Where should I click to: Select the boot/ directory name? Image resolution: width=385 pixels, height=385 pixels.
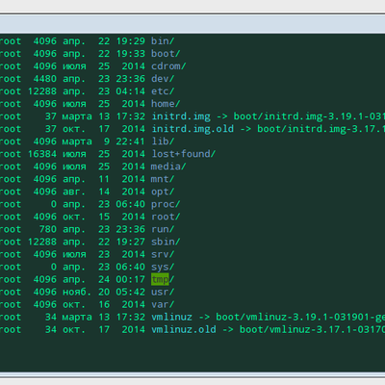point(166,54)
